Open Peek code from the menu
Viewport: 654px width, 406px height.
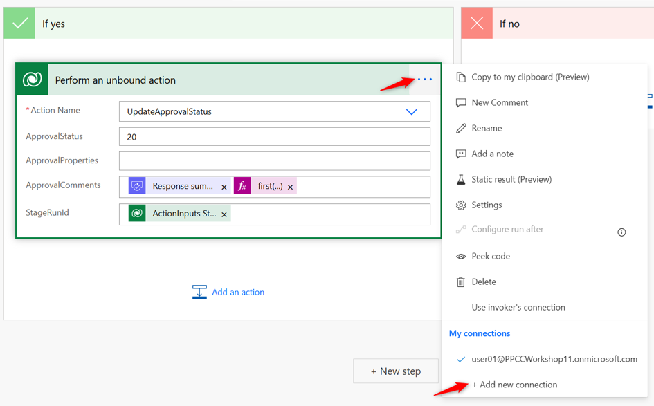490,256
